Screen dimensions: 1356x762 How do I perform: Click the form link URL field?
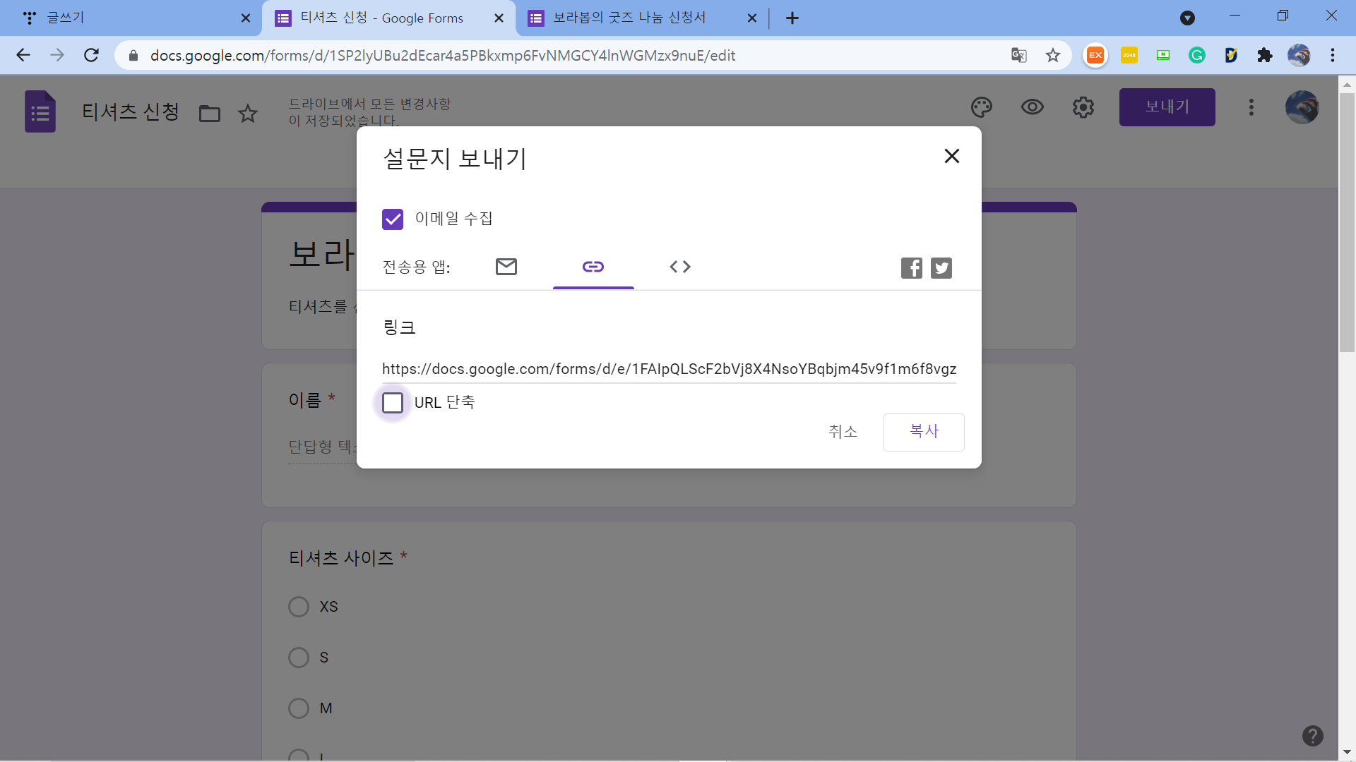pyautogui.click(x=668, y=369)
